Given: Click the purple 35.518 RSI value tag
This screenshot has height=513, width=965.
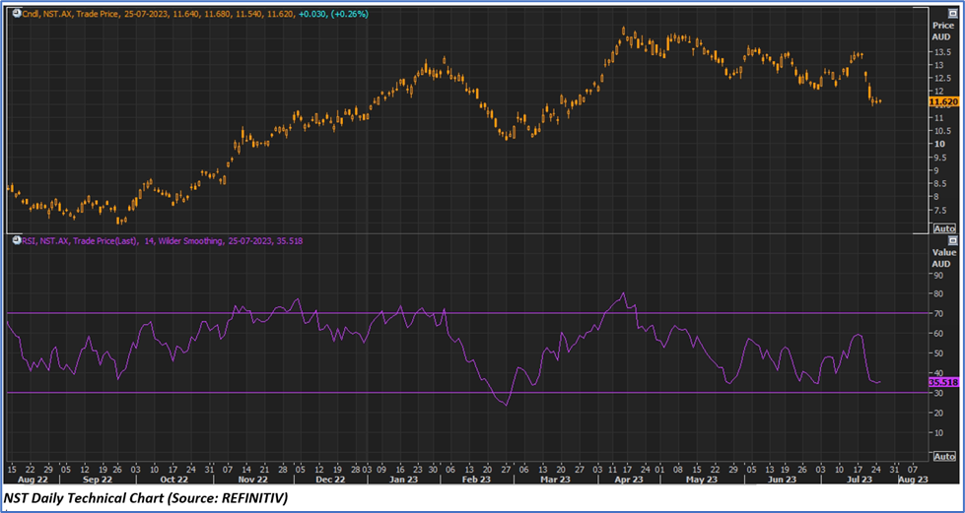Looking at the screenshot, I should coord(942,382).
